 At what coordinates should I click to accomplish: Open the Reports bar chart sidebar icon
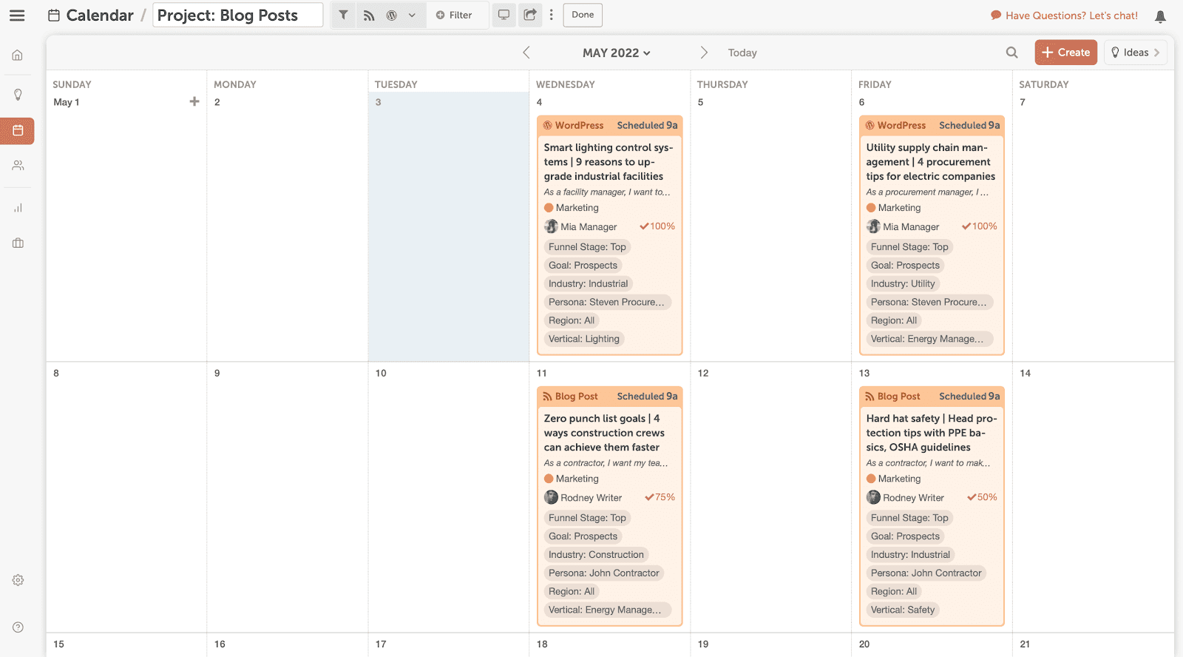[x=18, y=208]
